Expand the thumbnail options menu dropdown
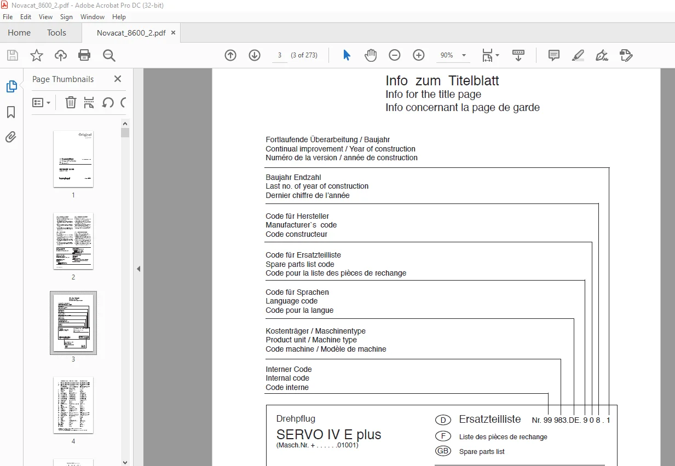Screen dimensions: 675x466 (x=42, y=102)
